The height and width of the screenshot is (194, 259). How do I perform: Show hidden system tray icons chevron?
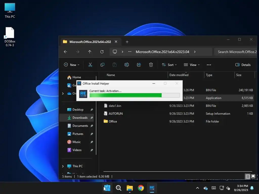coord(197,188)
